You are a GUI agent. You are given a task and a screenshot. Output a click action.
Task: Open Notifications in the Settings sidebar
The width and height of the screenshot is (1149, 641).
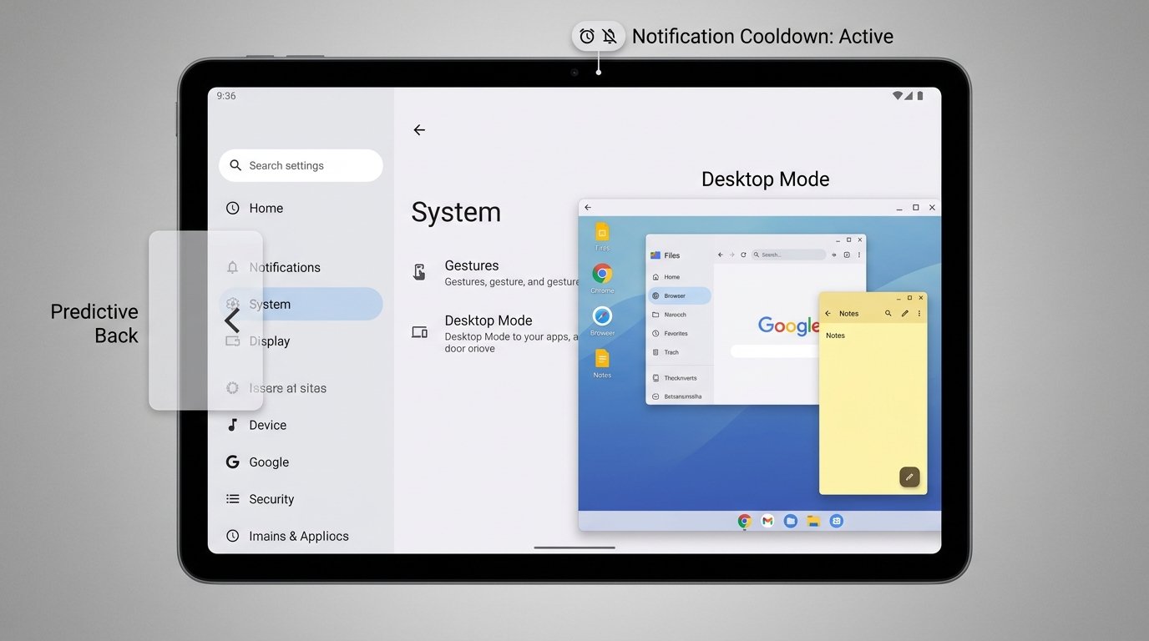[x=301, y=268]
